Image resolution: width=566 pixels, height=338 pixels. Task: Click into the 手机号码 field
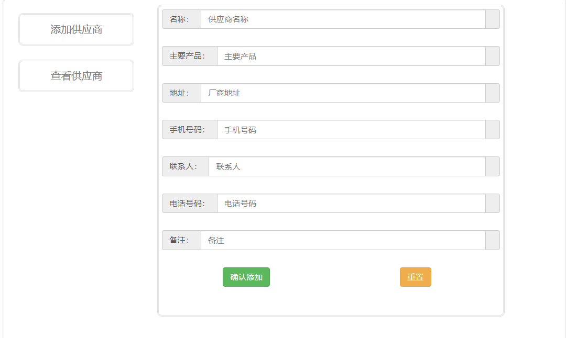351,130
